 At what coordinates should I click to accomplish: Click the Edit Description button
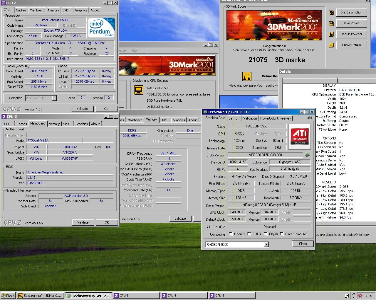coord(351,12)
